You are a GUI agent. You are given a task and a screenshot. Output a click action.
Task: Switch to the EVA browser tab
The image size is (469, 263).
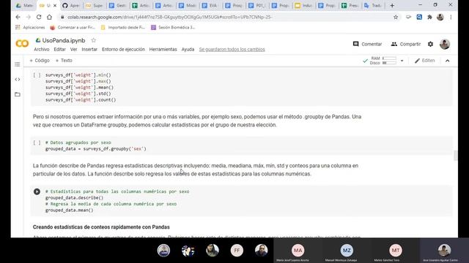(210, 5)
